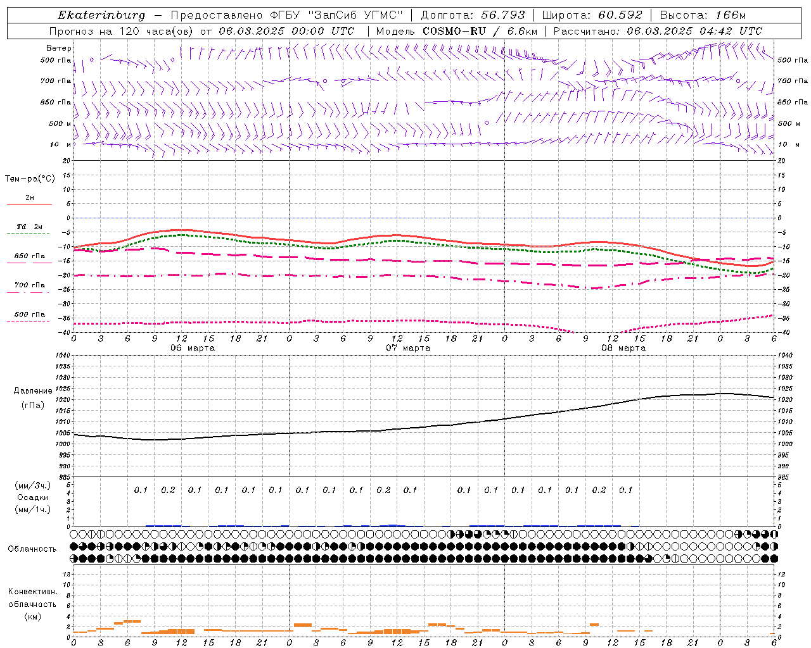Screen dimensions: 811x648
Task: Click the Осадки panel label
Action: tap(33, 497)
